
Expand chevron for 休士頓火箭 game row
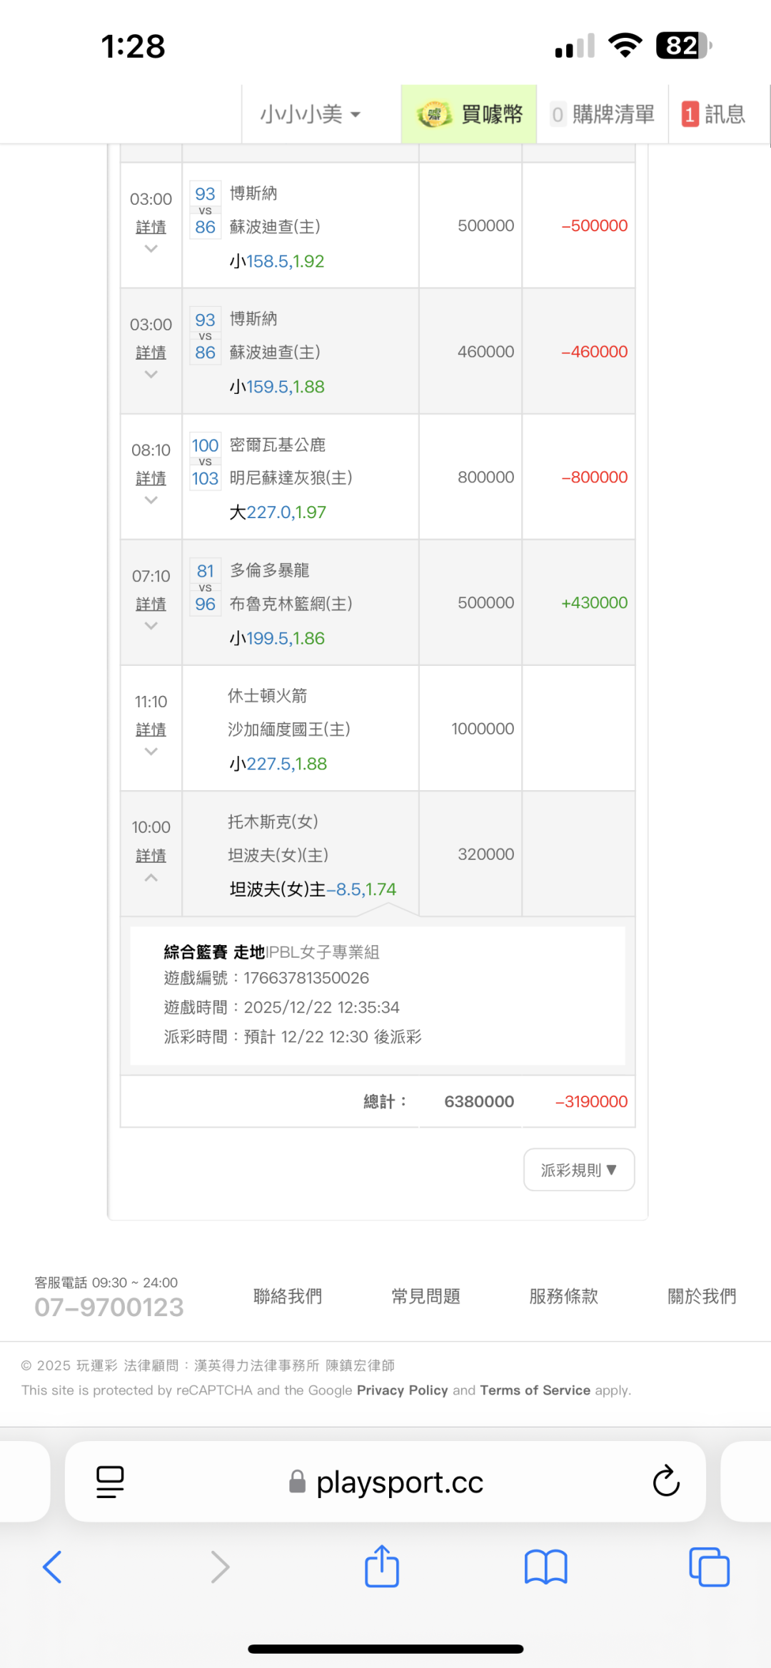(x=151, y=752)
